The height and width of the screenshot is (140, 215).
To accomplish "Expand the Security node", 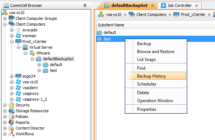I will coord(5,105).
